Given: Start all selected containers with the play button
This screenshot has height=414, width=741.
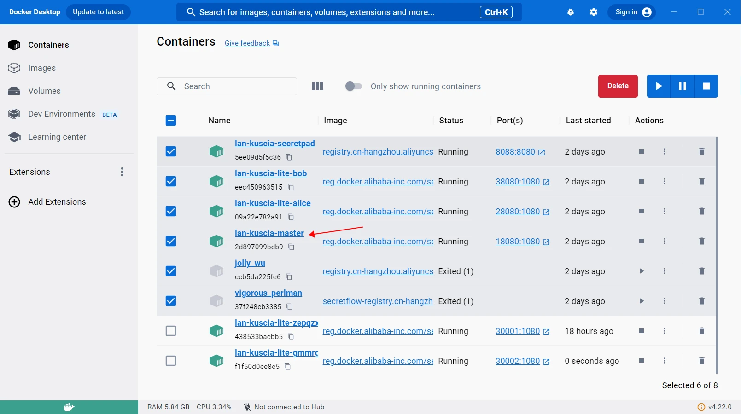Looking at the screenshot, I should tap(659, 86).
